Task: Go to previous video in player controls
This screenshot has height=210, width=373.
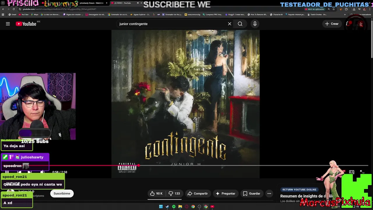Action: 19,172
